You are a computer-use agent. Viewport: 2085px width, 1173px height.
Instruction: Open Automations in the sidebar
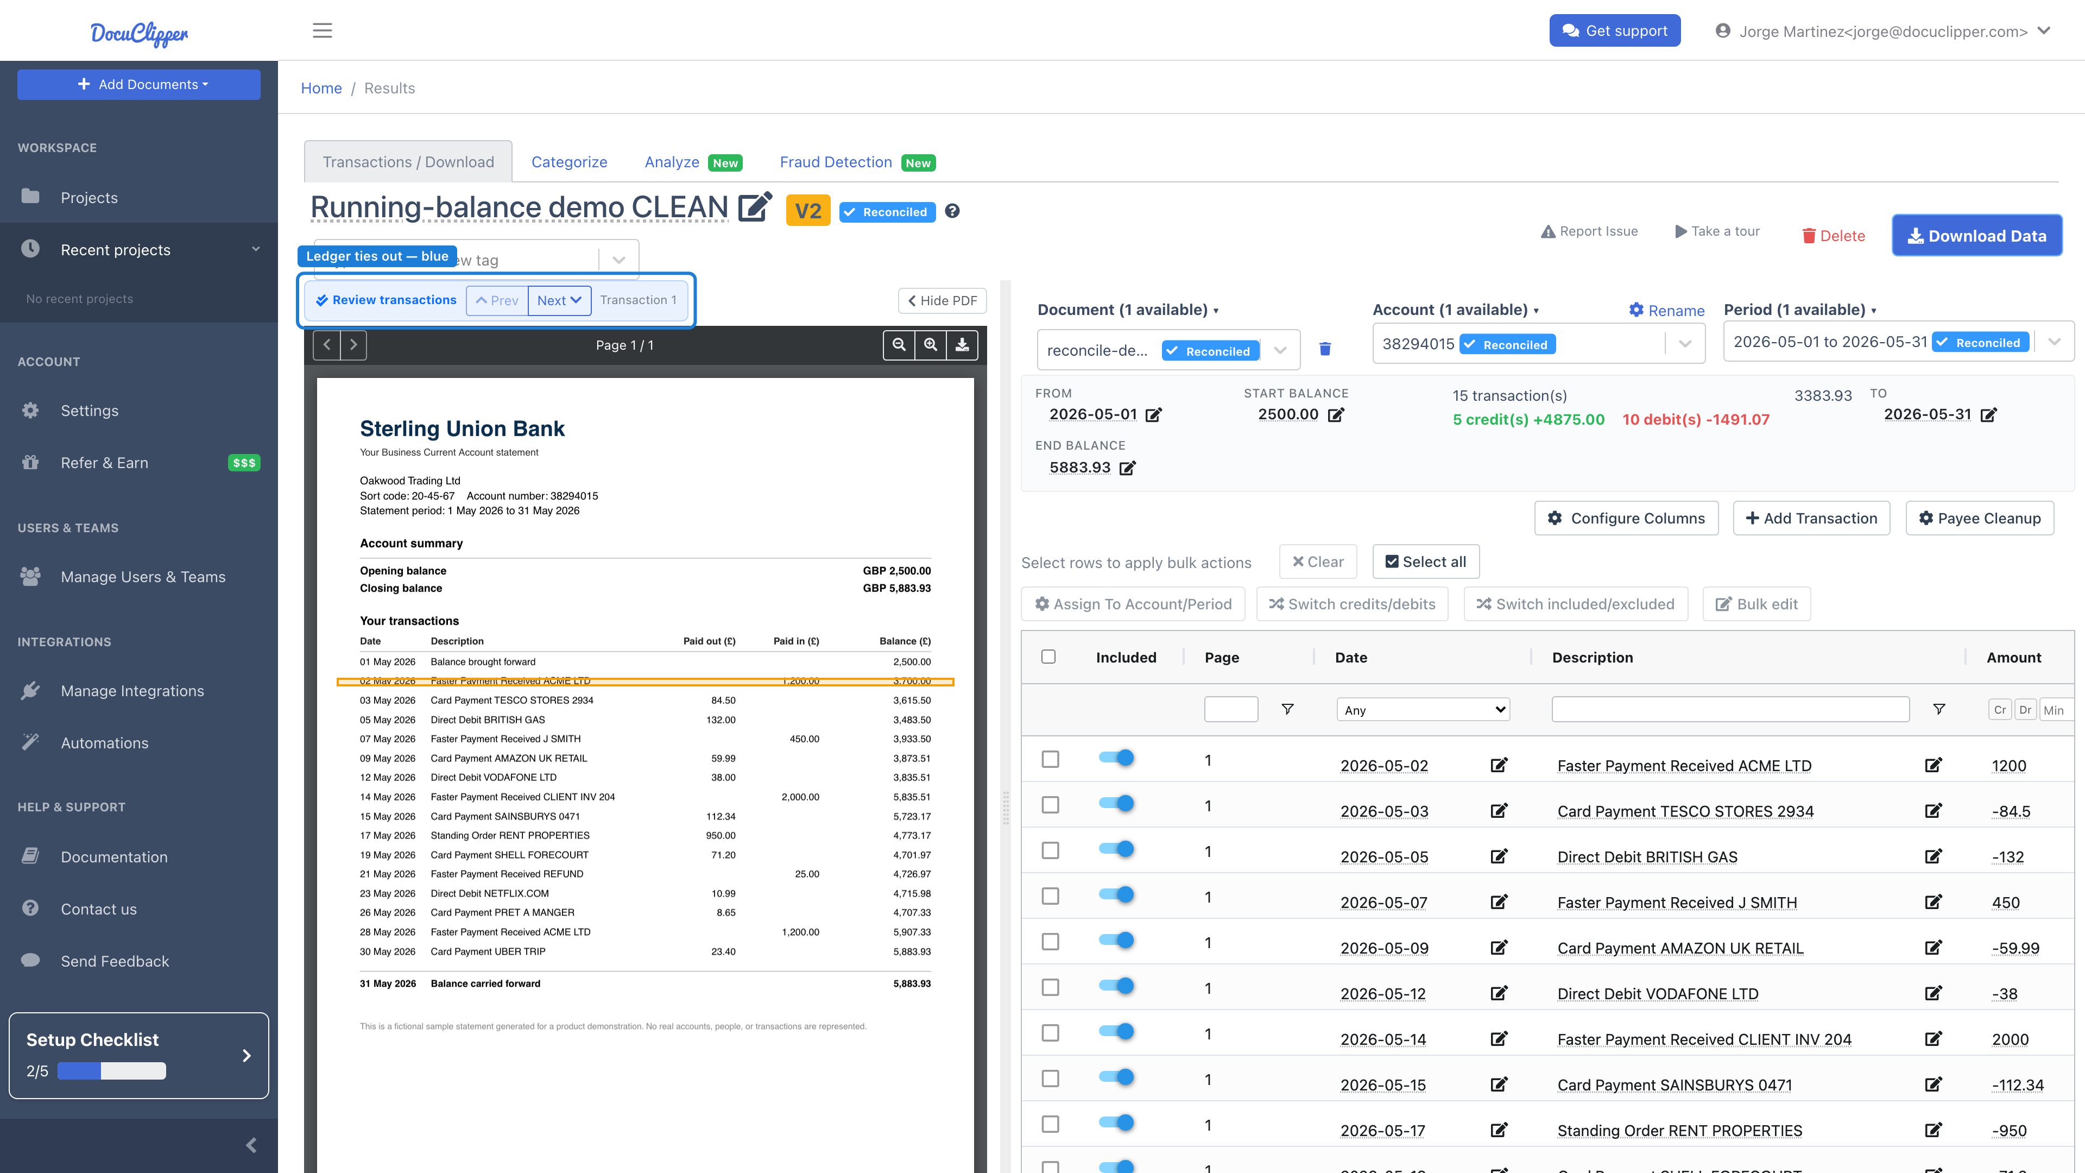coord(104,743)
